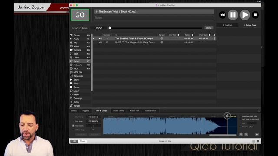Open the Audio Levels tab
Image resolution: width=278 pixels, height=156 pixels.
119,111
